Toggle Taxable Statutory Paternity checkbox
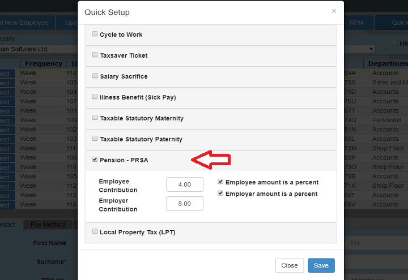 (95, 139)
